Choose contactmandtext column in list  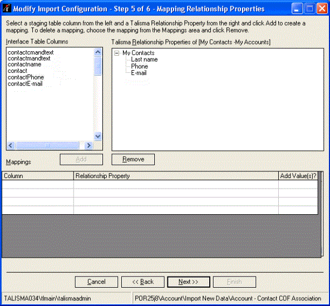pyautogui.click(x=29, y=58)
